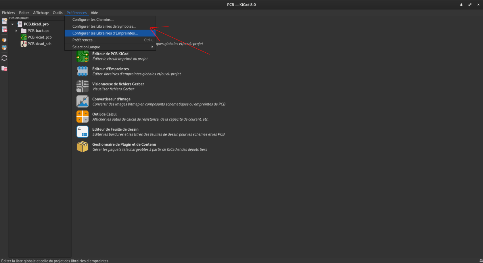Click the Éditeur d'Empreintes title

110,69
